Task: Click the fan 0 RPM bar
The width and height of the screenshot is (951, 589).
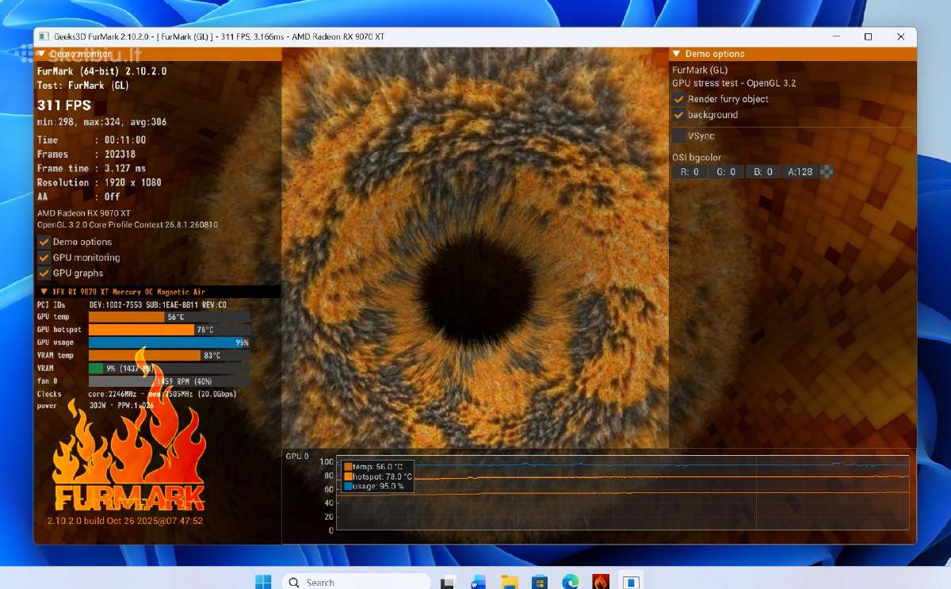Action: coord(170,381)
